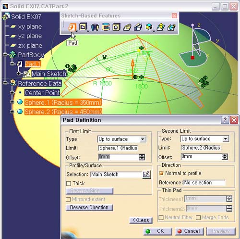
Task: Click the Reverse Side button
Action: tap(89, 191)
